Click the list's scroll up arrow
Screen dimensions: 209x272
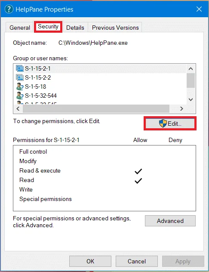click(191, 69)
